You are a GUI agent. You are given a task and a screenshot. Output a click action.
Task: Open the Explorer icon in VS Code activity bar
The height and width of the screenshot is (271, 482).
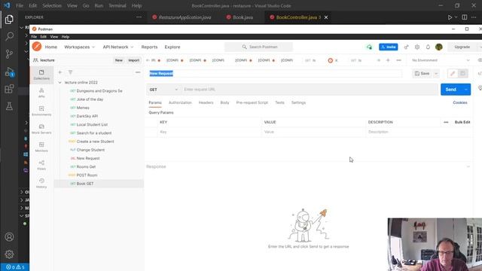coord(9,20)
